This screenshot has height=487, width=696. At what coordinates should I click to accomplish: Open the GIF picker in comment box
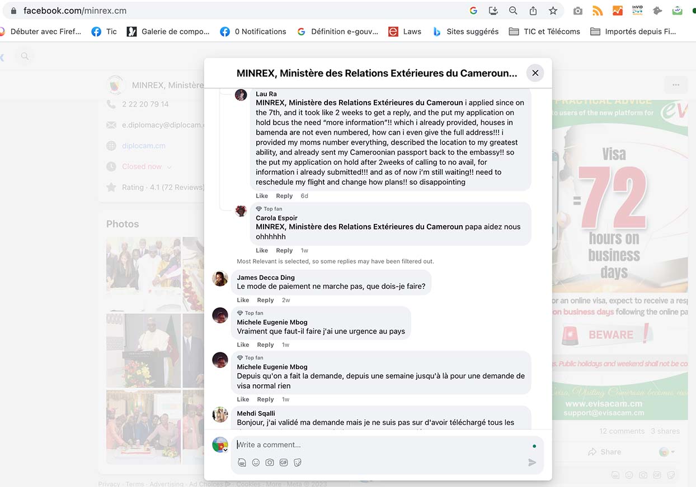click(284, 462)
